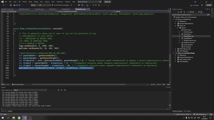Viewport: 214px width, 120px height.
Task: Expand External Dependencies under Dima_vst_SharedCode
Action: point(176,24)
